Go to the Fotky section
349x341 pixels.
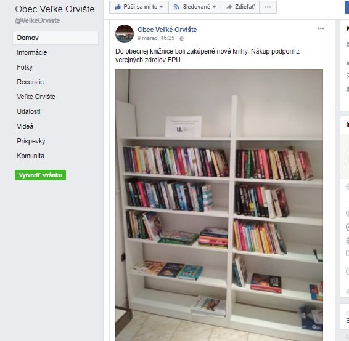point(25,67)
